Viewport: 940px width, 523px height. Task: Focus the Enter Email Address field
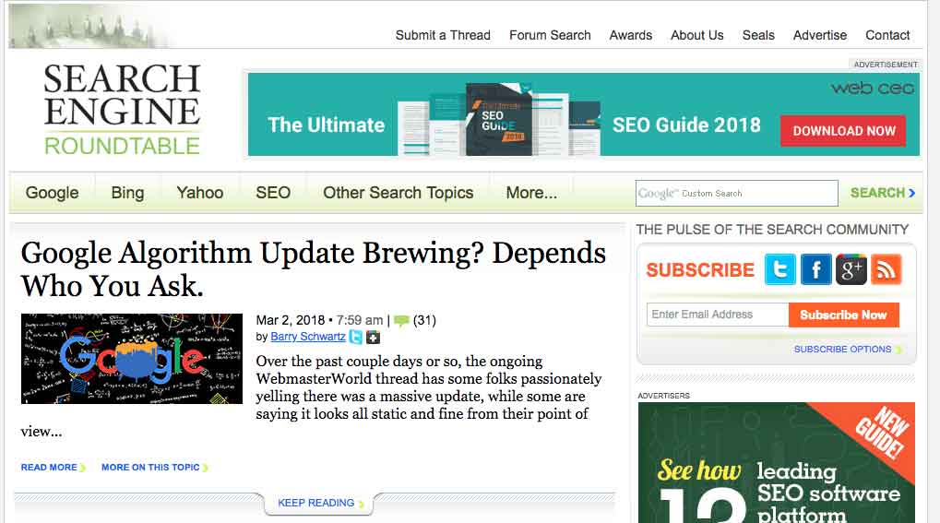coord(717,315)
